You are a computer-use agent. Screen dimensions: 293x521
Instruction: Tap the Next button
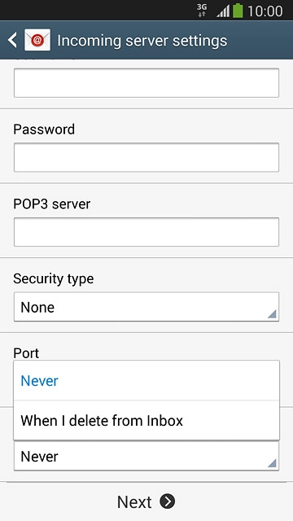146,501
